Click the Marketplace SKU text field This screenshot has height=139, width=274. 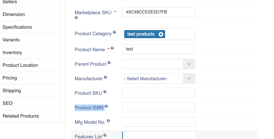(158, 12)
